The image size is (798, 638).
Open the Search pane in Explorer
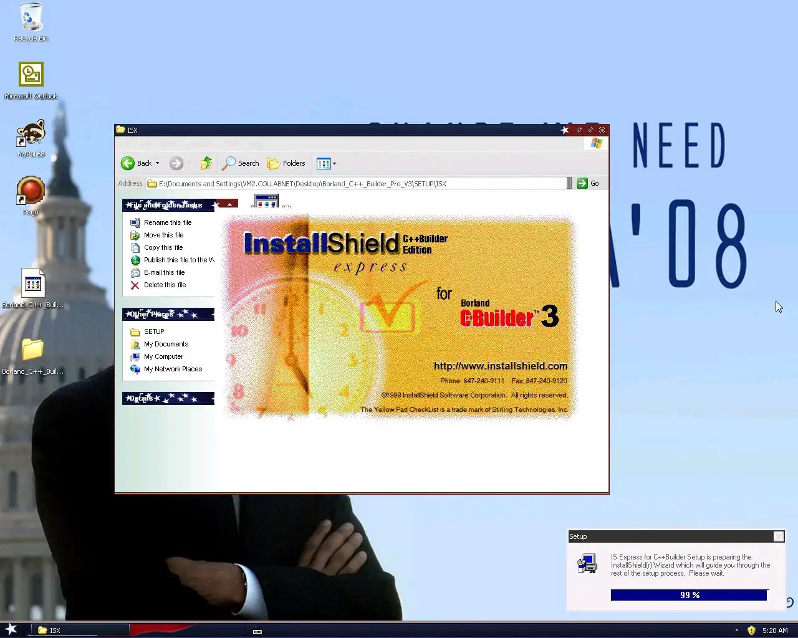tap(241, 163)
